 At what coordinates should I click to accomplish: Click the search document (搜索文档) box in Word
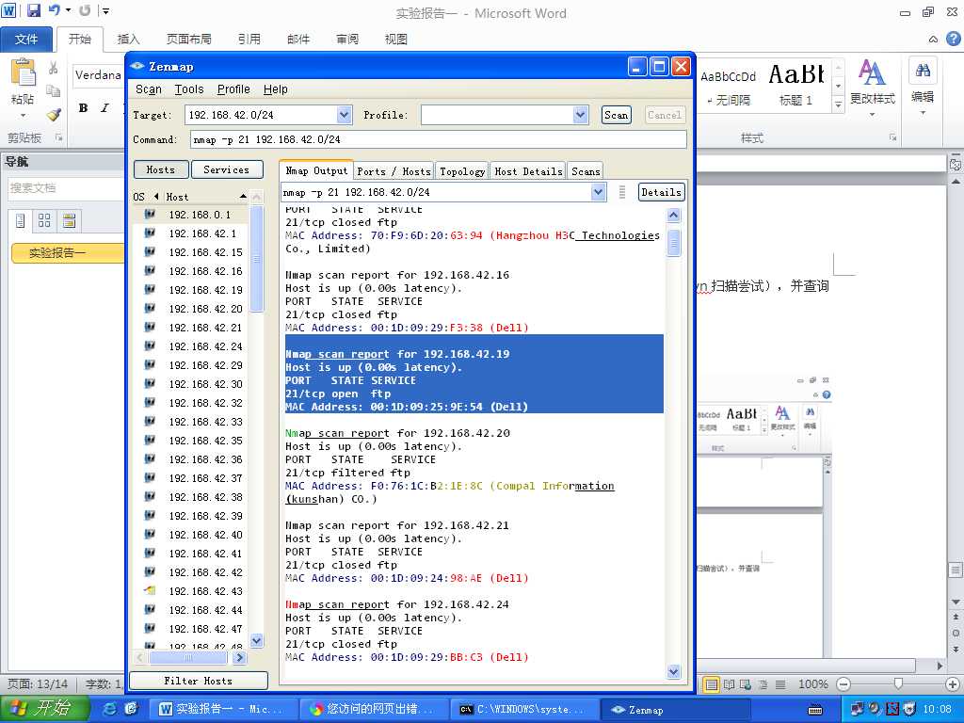tap(65, 188)
